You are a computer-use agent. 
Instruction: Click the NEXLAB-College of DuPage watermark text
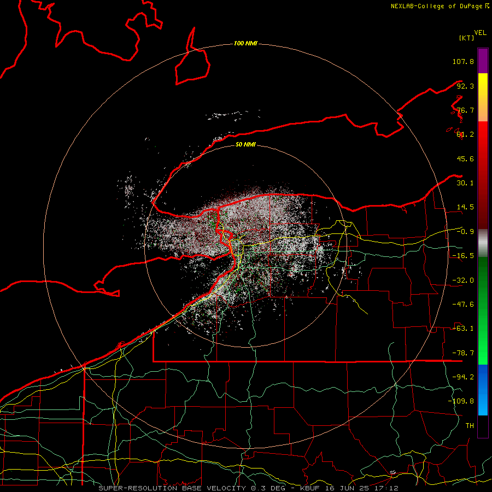coord(440,6)
